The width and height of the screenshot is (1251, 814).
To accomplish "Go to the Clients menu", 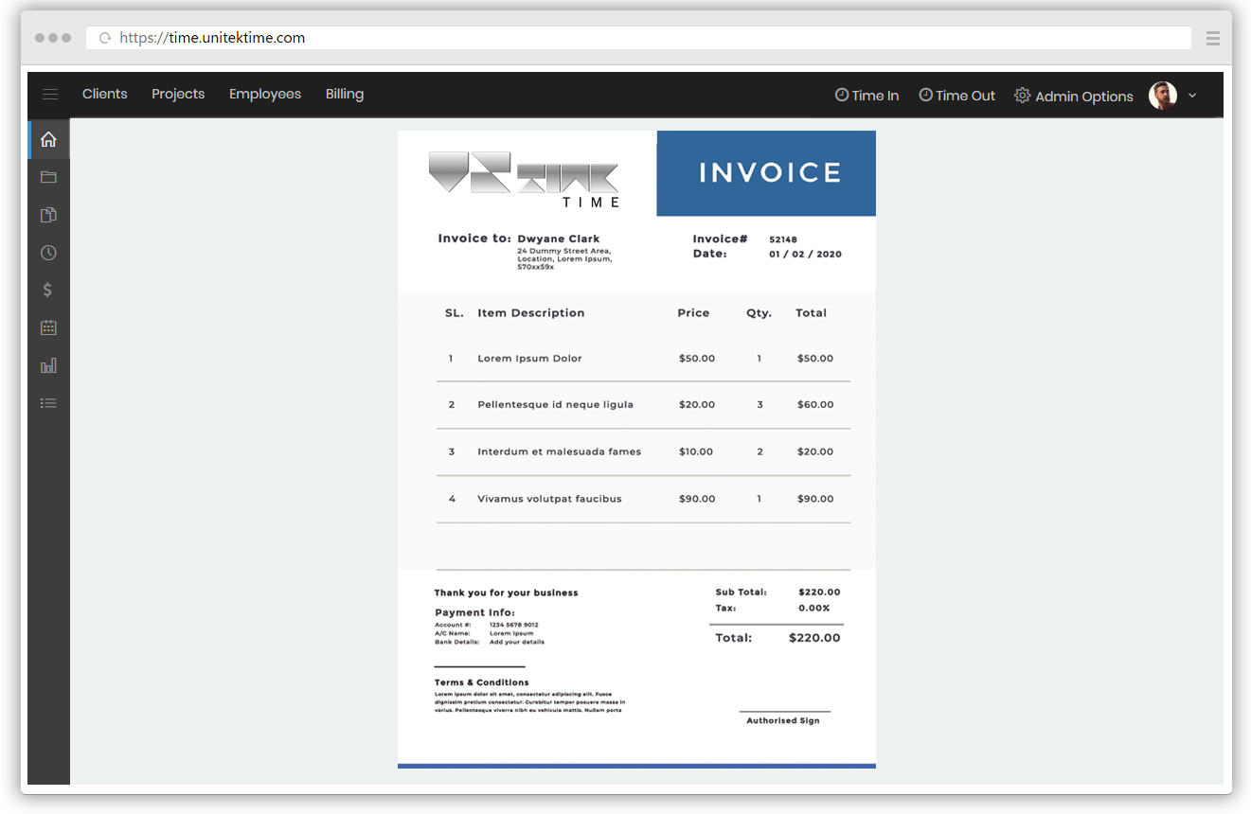I will tap(104, 94).
